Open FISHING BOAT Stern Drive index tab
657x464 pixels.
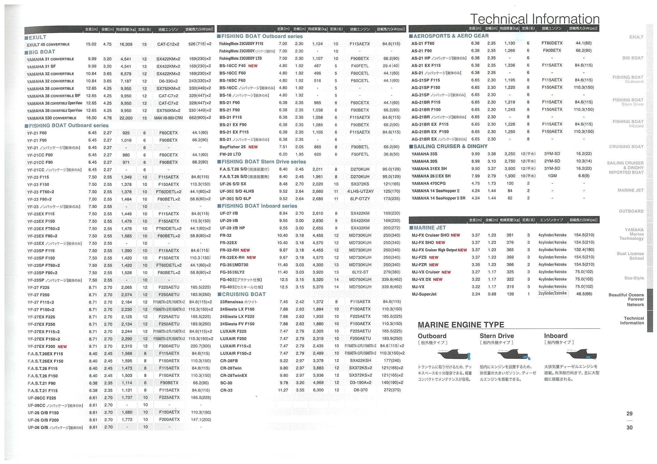pos(628,102)
